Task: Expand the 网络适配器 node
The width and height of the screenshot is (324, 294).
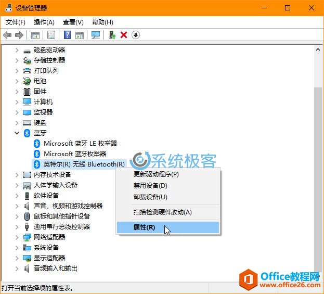Action: [x=17, y=237]
